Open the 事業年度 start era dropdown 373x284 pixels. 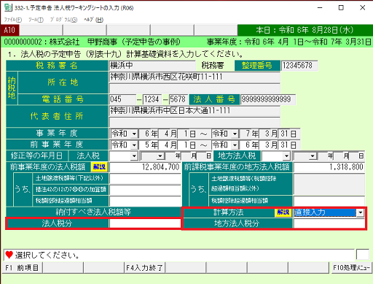[134, 134]
